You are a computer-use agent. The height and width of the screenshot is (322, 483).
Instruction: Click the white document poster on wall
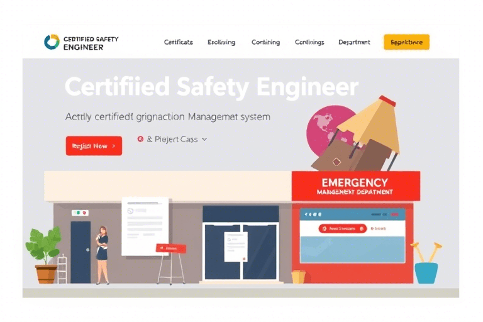click(x=145, y=226)
